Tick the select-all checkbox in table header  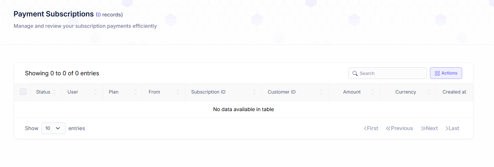click(x=23, y=92)
